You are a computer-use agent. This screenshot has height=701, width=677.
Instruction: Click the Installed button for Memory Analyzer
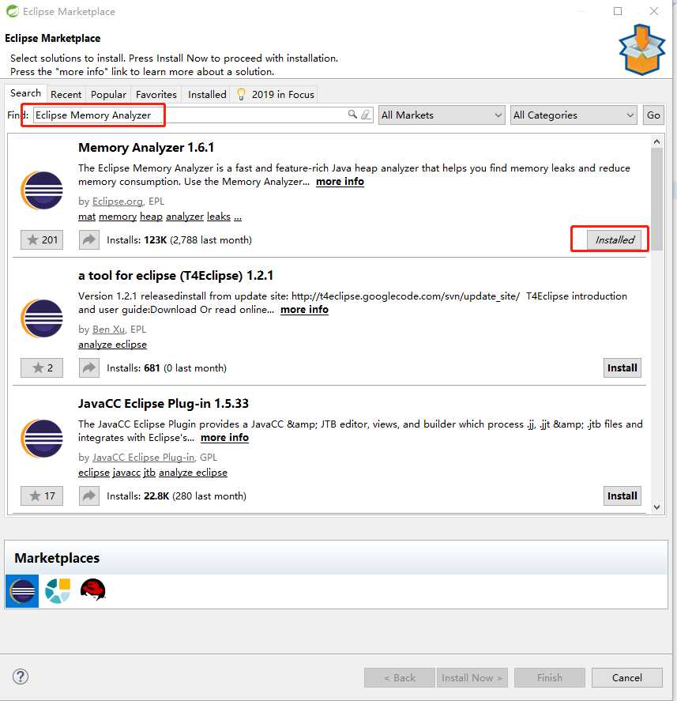tap(614, 239)
